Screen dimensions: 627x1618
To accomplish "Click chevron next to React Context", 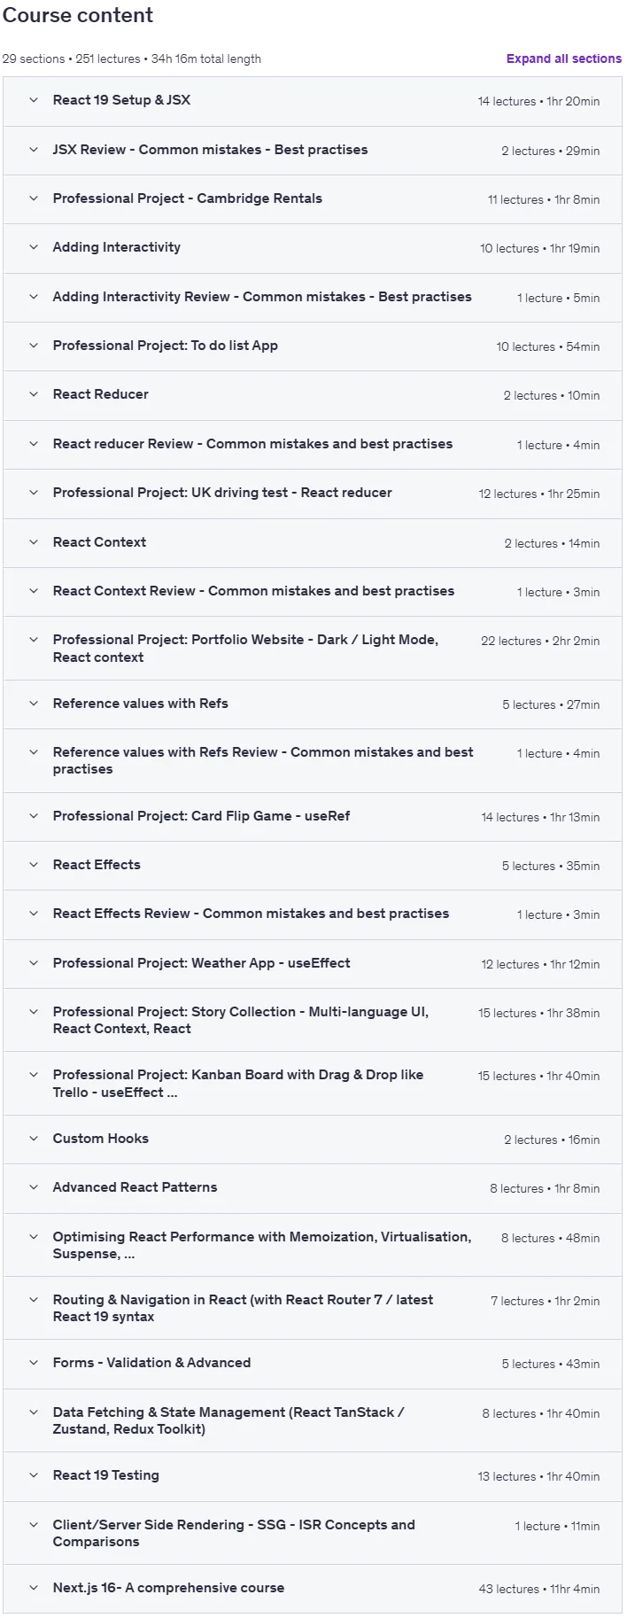I will tap(34, 542).
